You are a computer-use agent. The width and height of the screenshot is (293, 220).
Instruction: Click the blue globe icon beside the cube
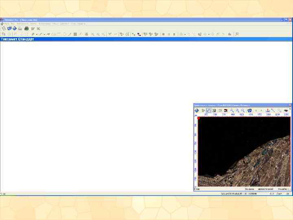tap(15, 29)
